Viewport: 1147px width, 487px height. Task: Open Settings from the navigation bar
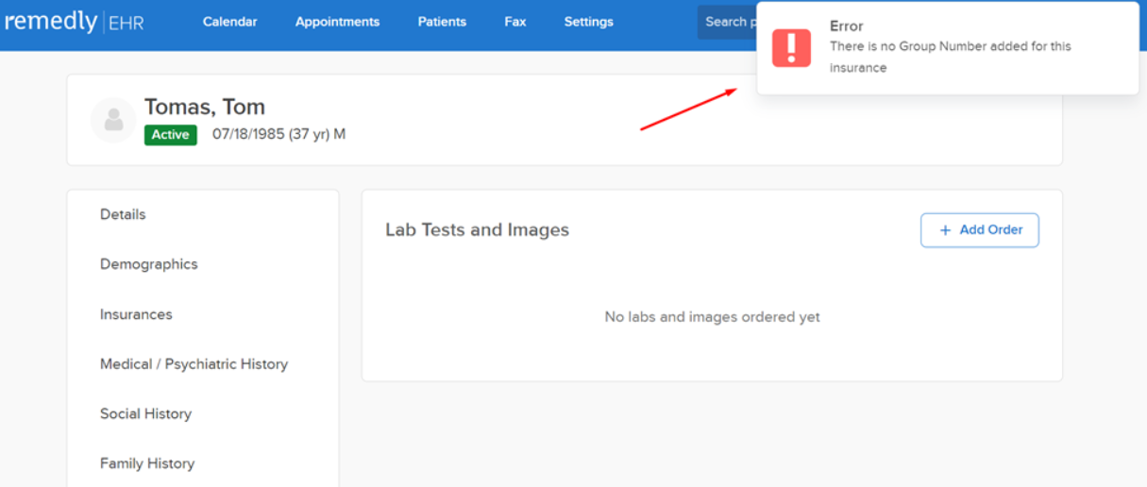(x=588, y=22)
